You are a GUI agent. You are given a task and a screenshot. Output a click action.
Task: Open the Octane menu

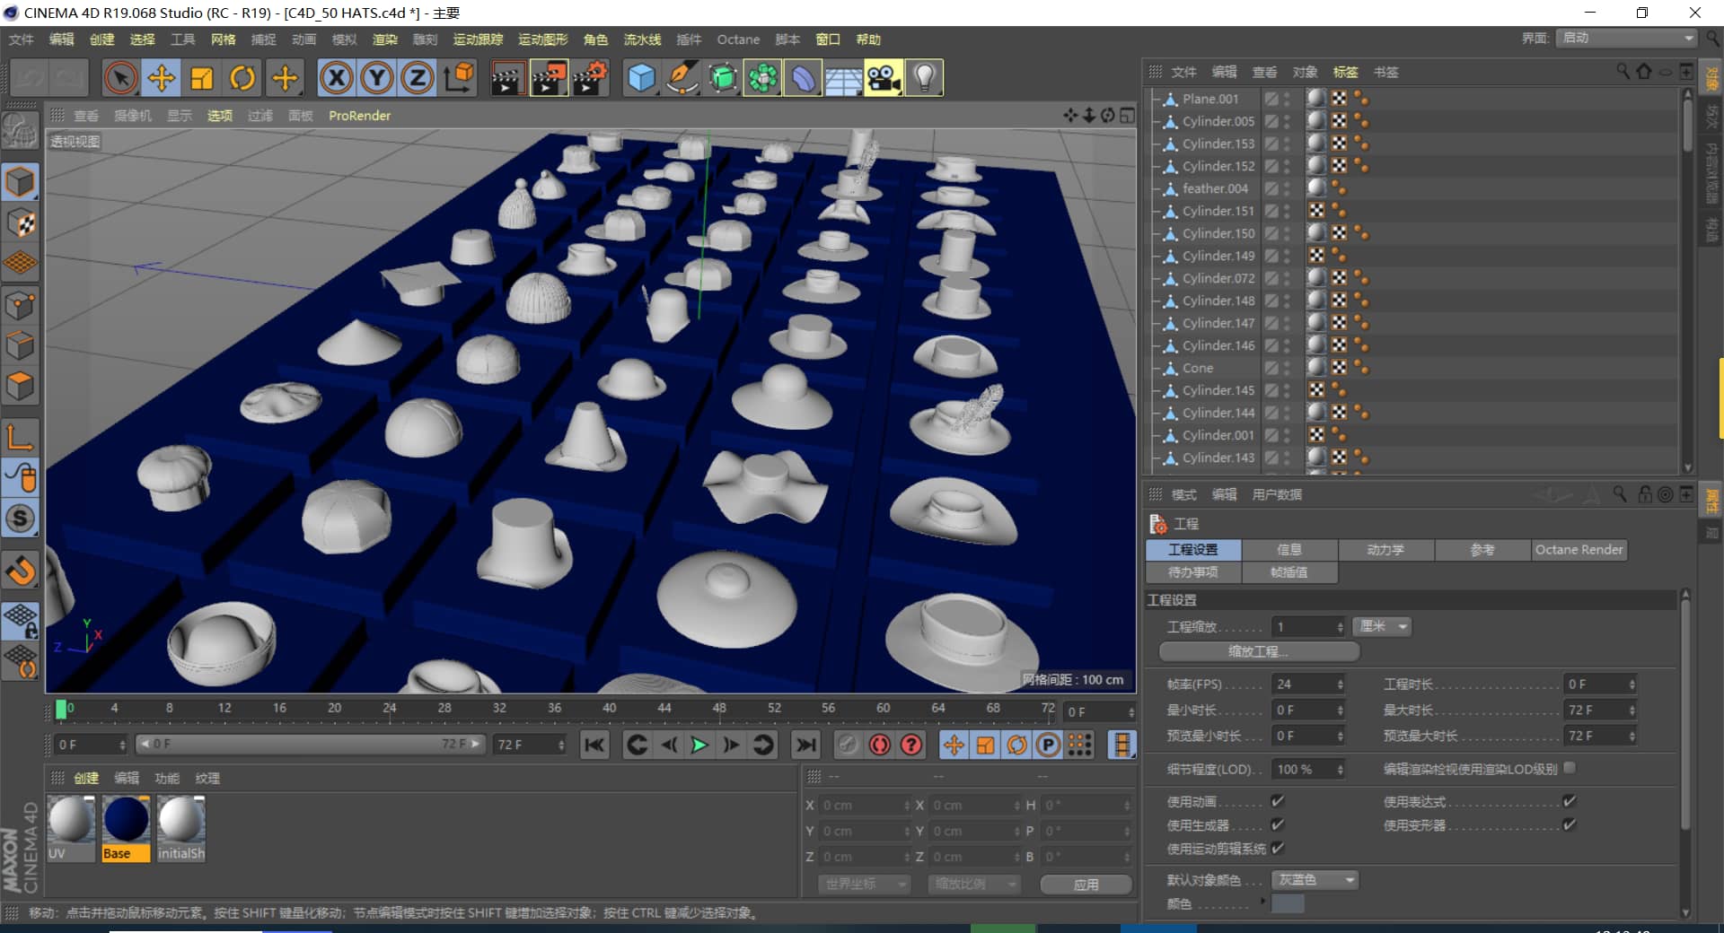click(x=738, y=39)
